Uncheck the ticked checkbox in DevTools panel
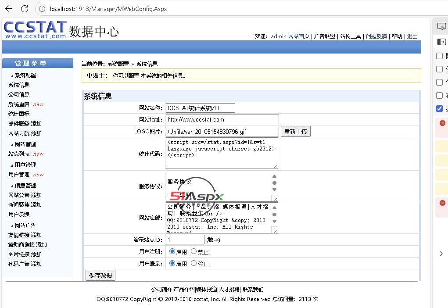The width and height of the screenshot is (448, 308). [x=439, y=108]
